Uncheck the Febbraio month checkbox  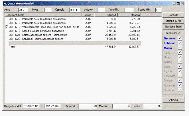(x=180, y=43)
